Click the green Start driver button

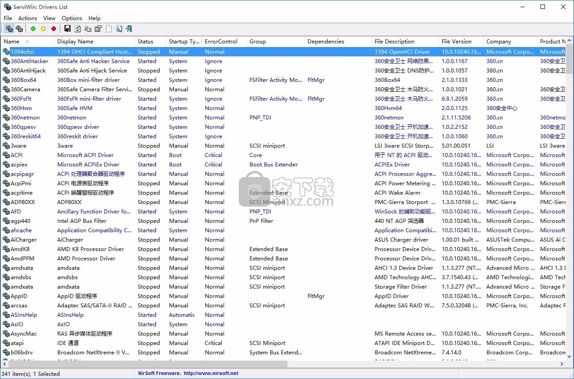tap(33, 29)
